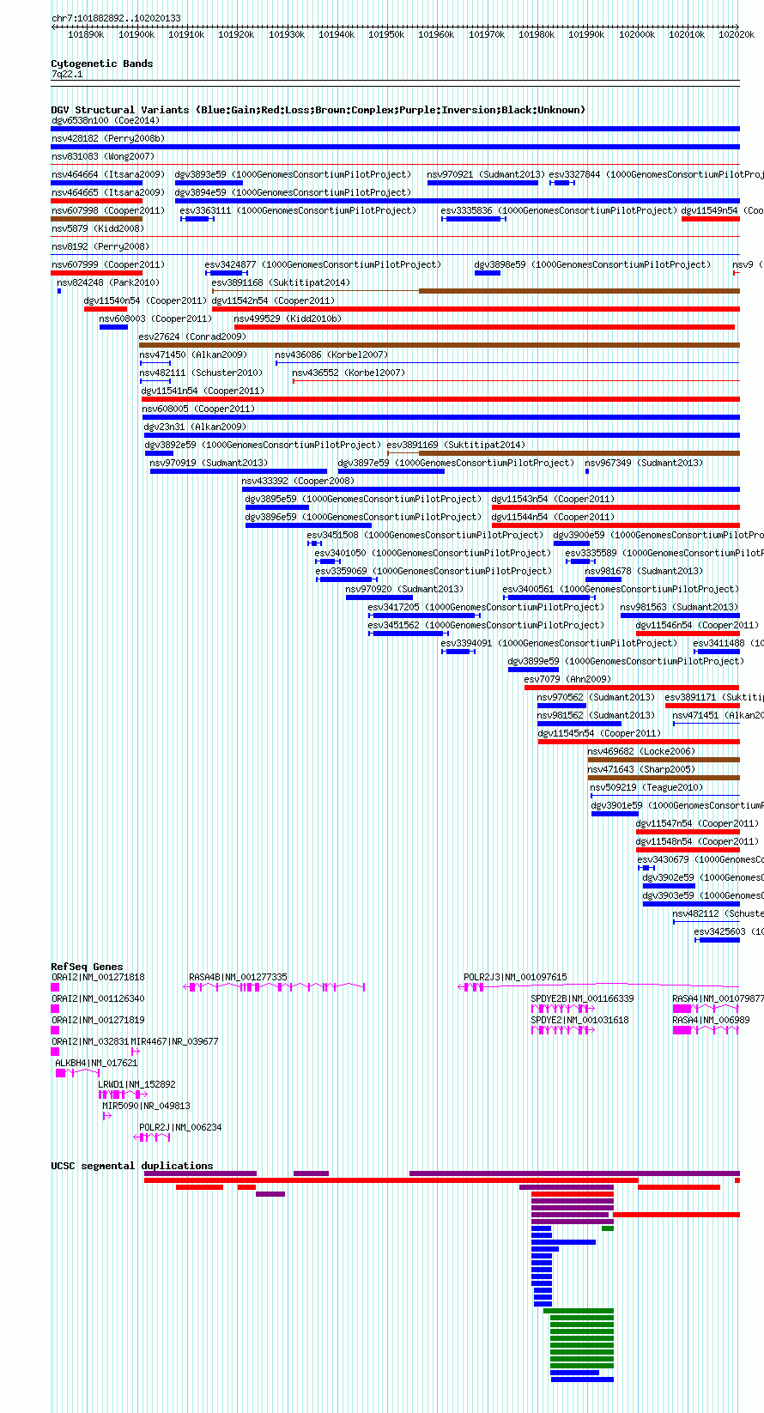The width and height of the screenshot is (764, 1413).
Task: Select nsv970921 (Sudmant2013) variant
Action: point(486,174)
